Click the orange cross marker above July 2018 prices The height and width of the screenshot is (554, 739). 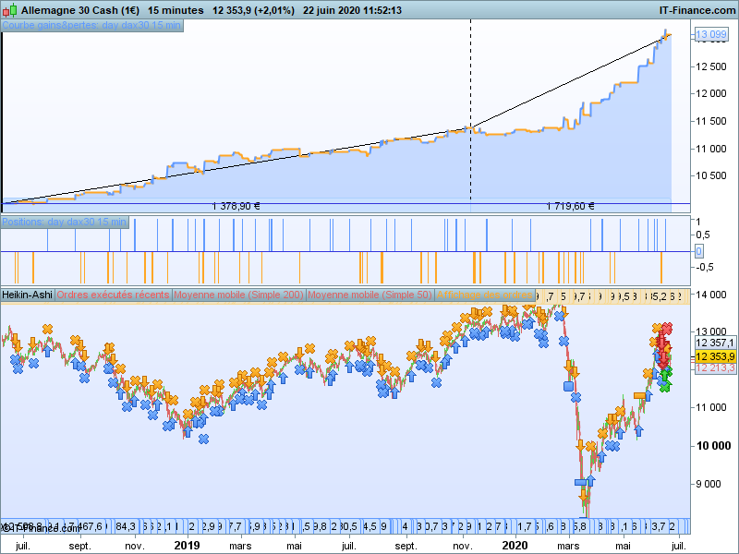tap(47, 329)
